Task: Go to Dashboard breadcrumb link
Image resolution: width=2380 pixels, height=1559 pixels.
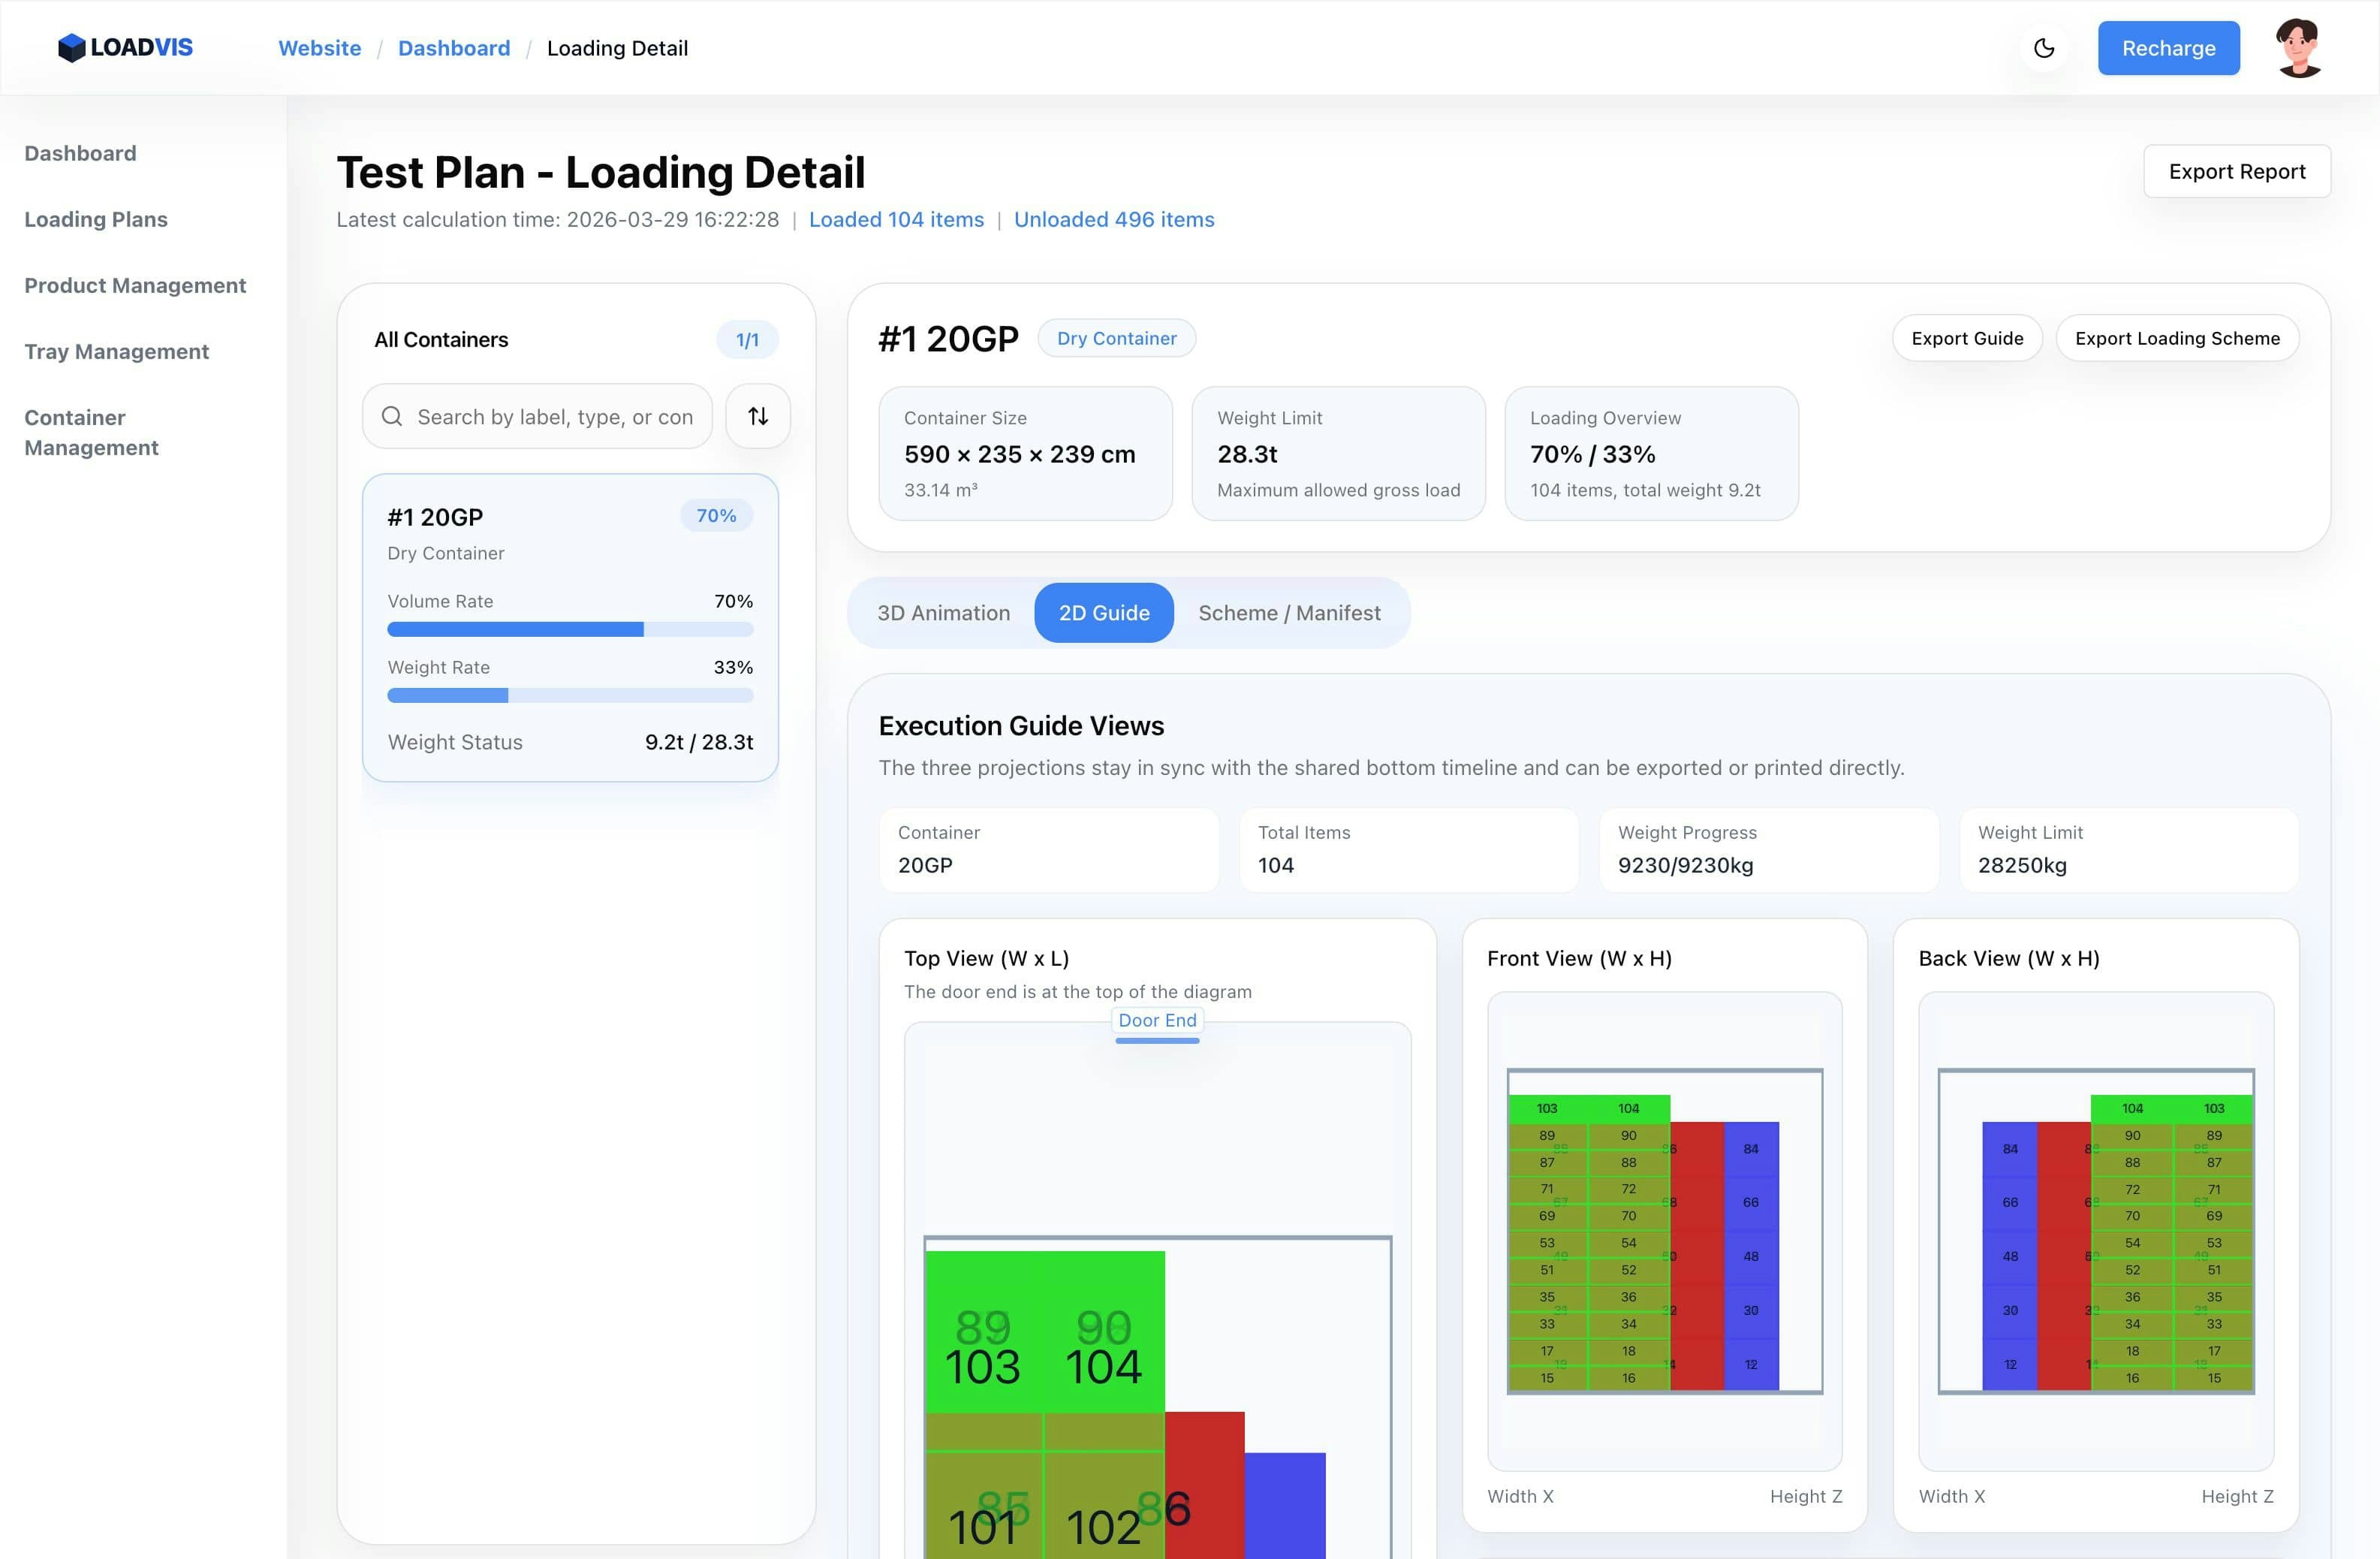Action: (x=454, y=48)
